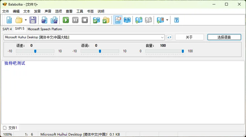This screenshot has height=137, width=246.
Task: Click the refresh voice icon beside dropdown
Action: [170, 38]
